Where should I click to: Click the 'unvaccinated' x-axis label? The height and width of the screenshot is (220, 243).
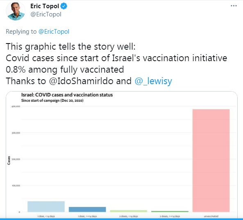(211, 216)
